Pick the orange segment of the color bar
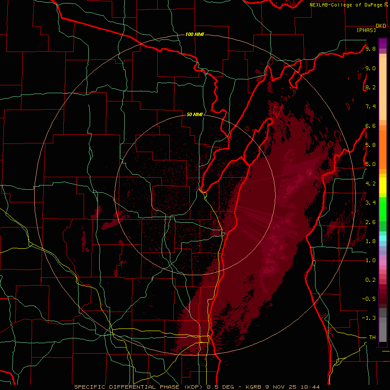Screen dimensions: 390x390 click(383, 149)
